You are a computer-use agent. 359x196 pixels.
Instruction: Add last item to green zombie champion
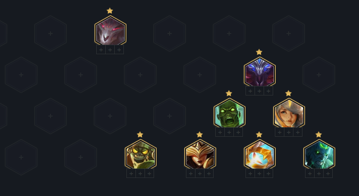point(238,132)
